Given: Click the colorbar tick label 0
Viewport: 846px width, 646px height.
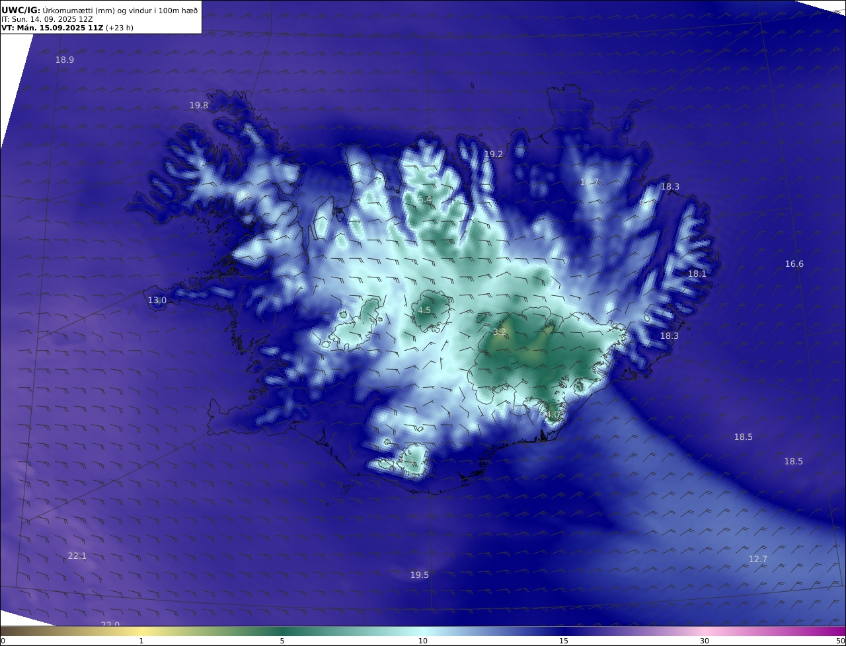Looking at the screenshot, I should coord(2,641).
